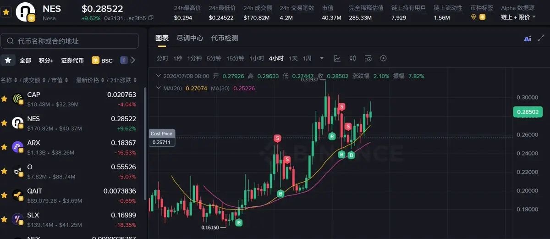
Task: Unfavorite CAP with its star icon
Action: (x=4, y=99)
